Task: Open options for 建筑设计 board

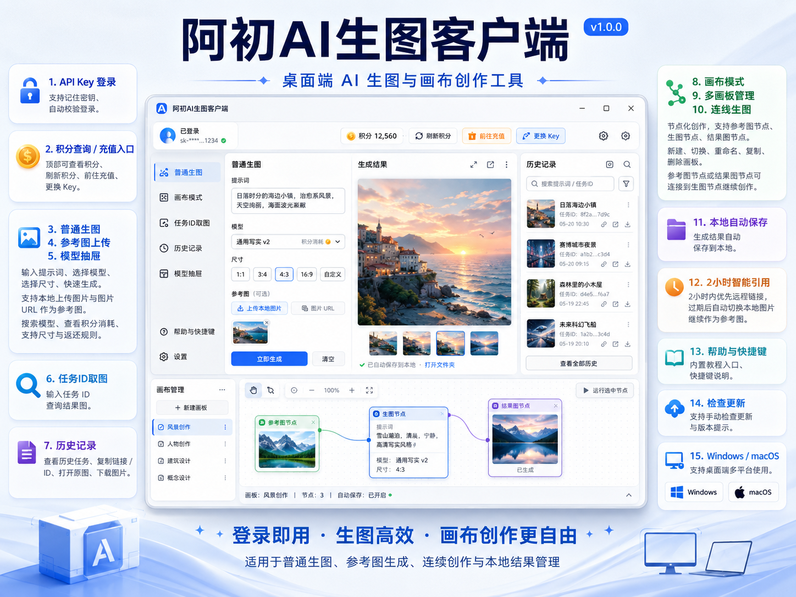Action: coord(225,461)
